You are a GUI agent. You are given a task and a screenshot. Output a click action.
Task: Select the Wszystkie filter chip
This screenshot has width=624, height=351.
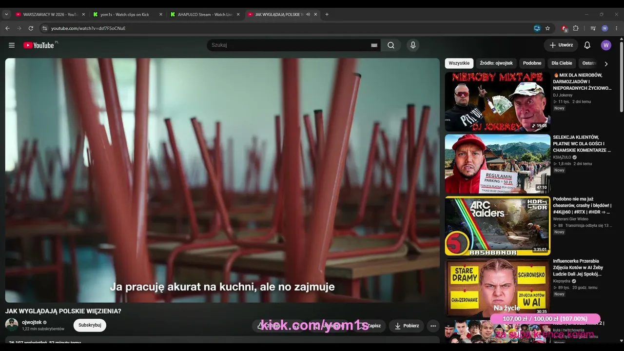click(x=459, y=63)
